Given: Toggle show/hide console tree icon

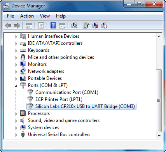Looking at the screenshot, I should click(29, 26).
